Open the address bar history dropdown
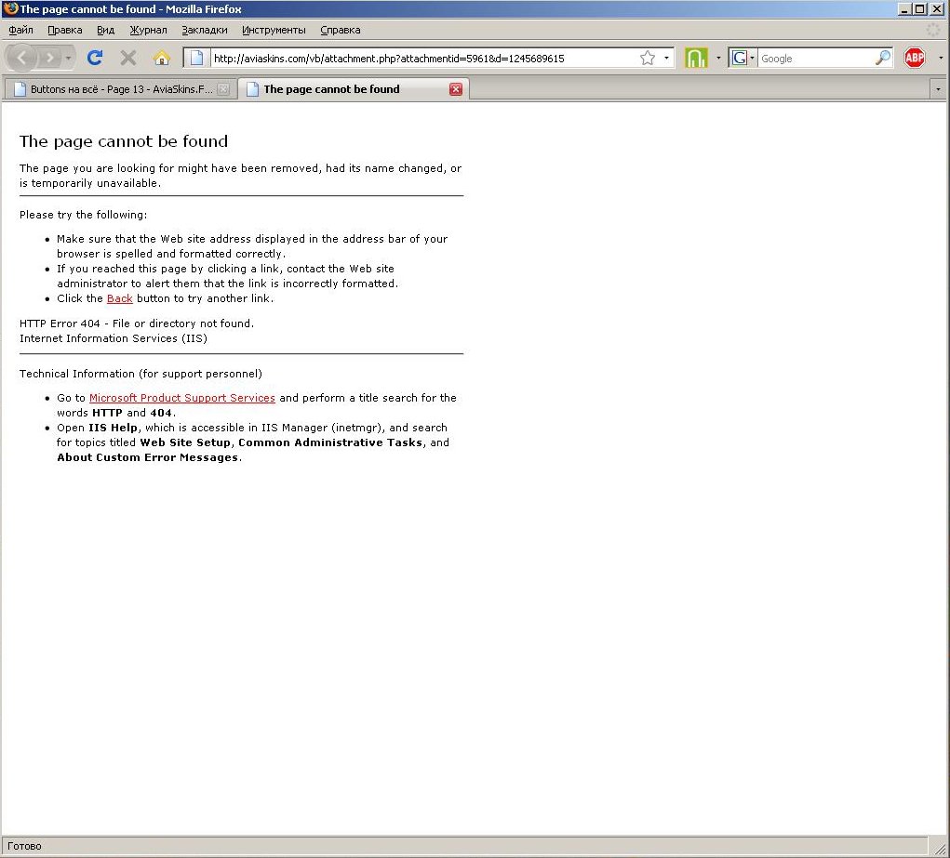Viewport: 950px width, 858px height. 666,59
